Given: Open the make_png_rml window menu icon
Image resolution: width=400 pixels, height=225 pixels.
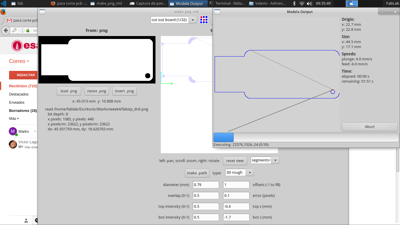Looking at the screenshot, I should point(42,12).
